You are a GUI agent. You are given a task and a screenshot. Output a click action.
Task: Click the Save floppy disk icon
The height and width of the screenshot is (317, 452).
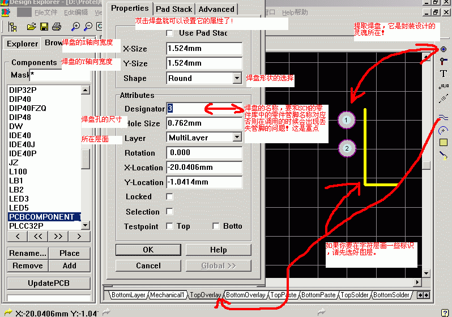(x=44, y=27)
